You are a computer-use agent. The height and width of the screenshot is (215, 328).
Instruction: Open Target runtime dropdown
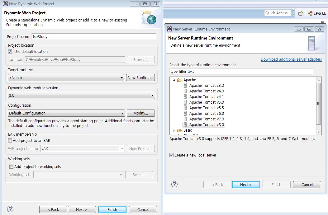pyautogui.click(x=66, y=78)
